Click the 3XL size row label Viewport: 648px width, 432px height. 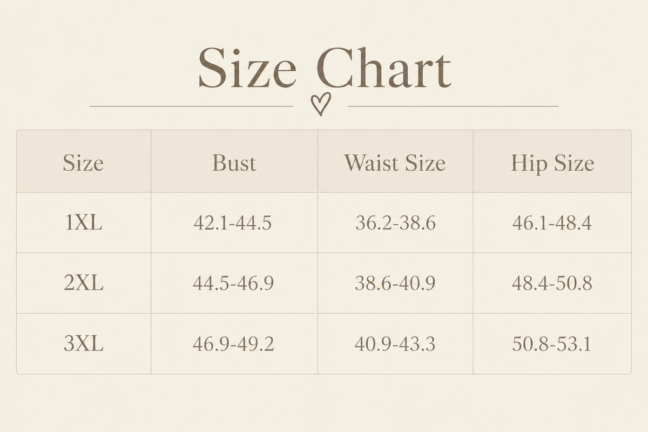pyautogui.click(x=84, y=343)
